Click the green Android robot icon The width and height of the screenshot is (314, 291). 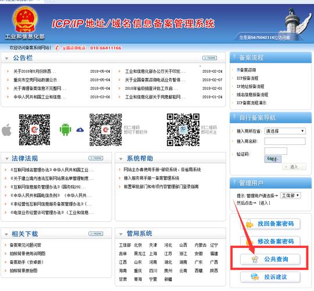pos(66,129)
